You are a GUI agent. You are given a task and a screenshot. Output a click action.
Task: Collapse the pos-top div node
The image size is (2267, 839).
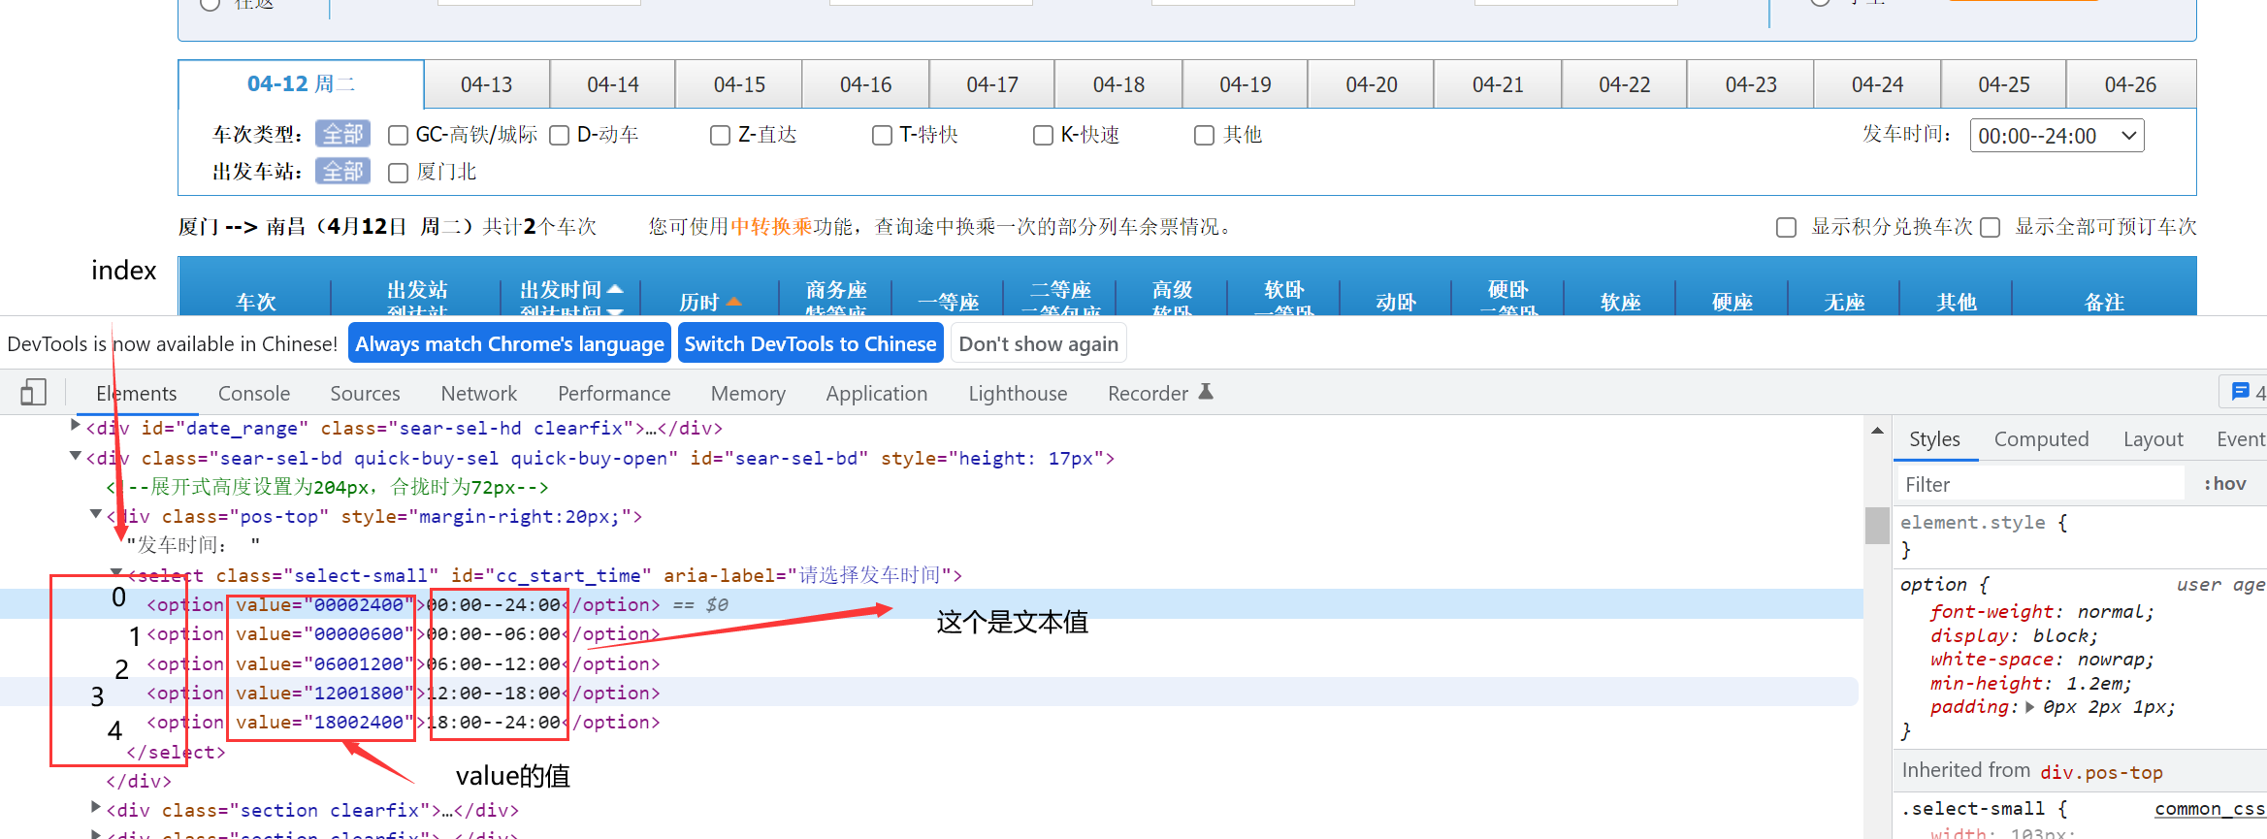click(95, 514)
